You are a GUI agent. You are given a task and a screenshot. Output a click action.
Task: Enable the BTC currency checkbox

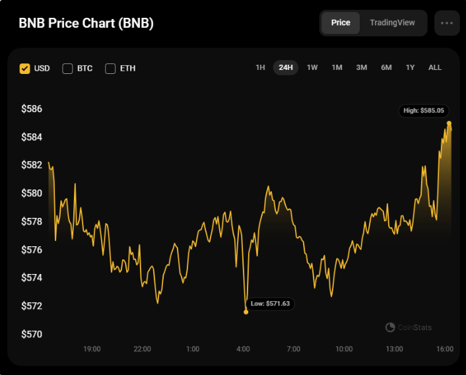pyautogui.click(x=67, y=69)
